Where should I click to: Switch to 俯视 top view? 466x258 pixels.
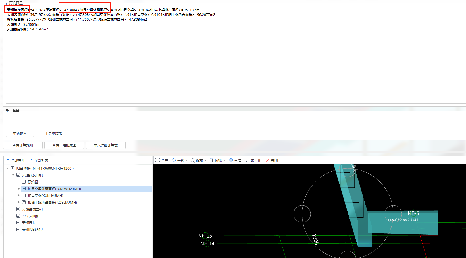[x=215, y=160]
